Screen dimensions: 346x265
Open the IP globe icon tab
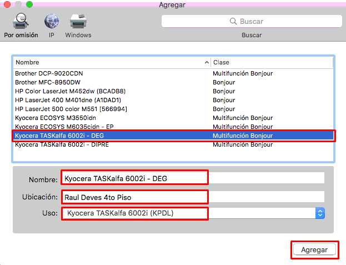(x=52, y=22)
